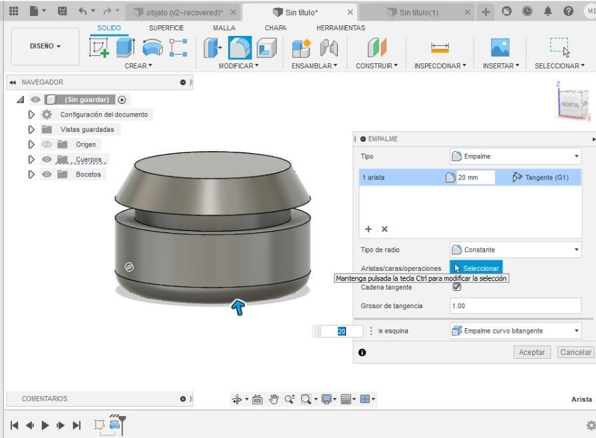Toggle the Cadena tangente checkbox
596x438 pixels.
point(457,287)
